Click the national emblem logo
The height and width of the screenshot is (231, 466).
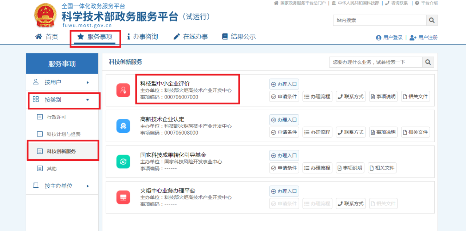(46, 16)
